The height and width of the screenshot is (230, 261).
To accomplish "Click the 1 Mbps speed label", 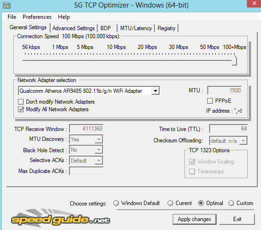I will [x=60, y=47].
